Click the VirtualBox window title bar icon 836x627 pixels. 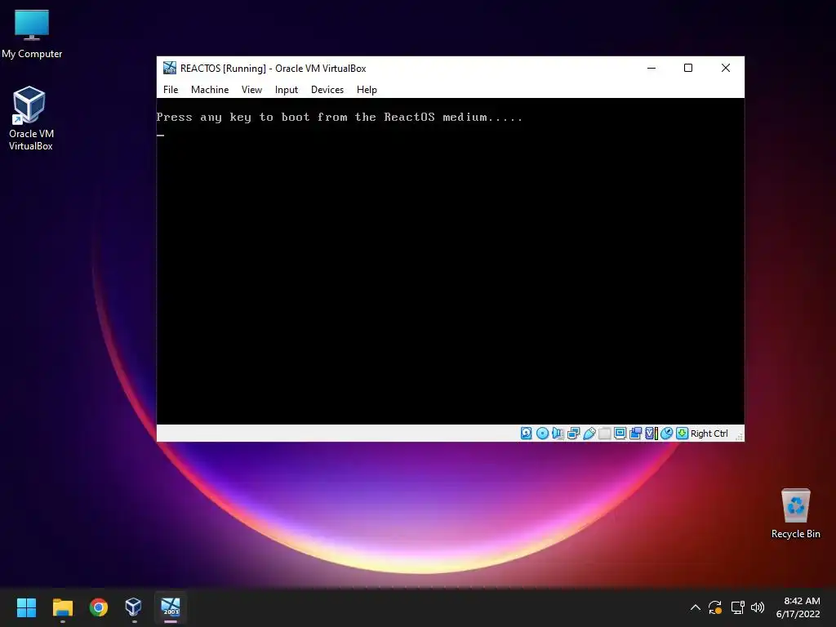[170, 68]
